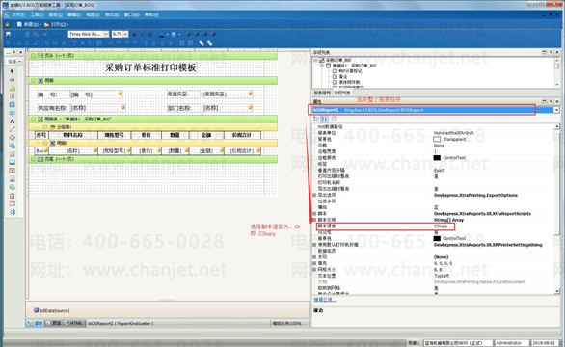Click the categorized view icon in properties
This screenshot has height=347, width=565.
click(x=316, y=119)
